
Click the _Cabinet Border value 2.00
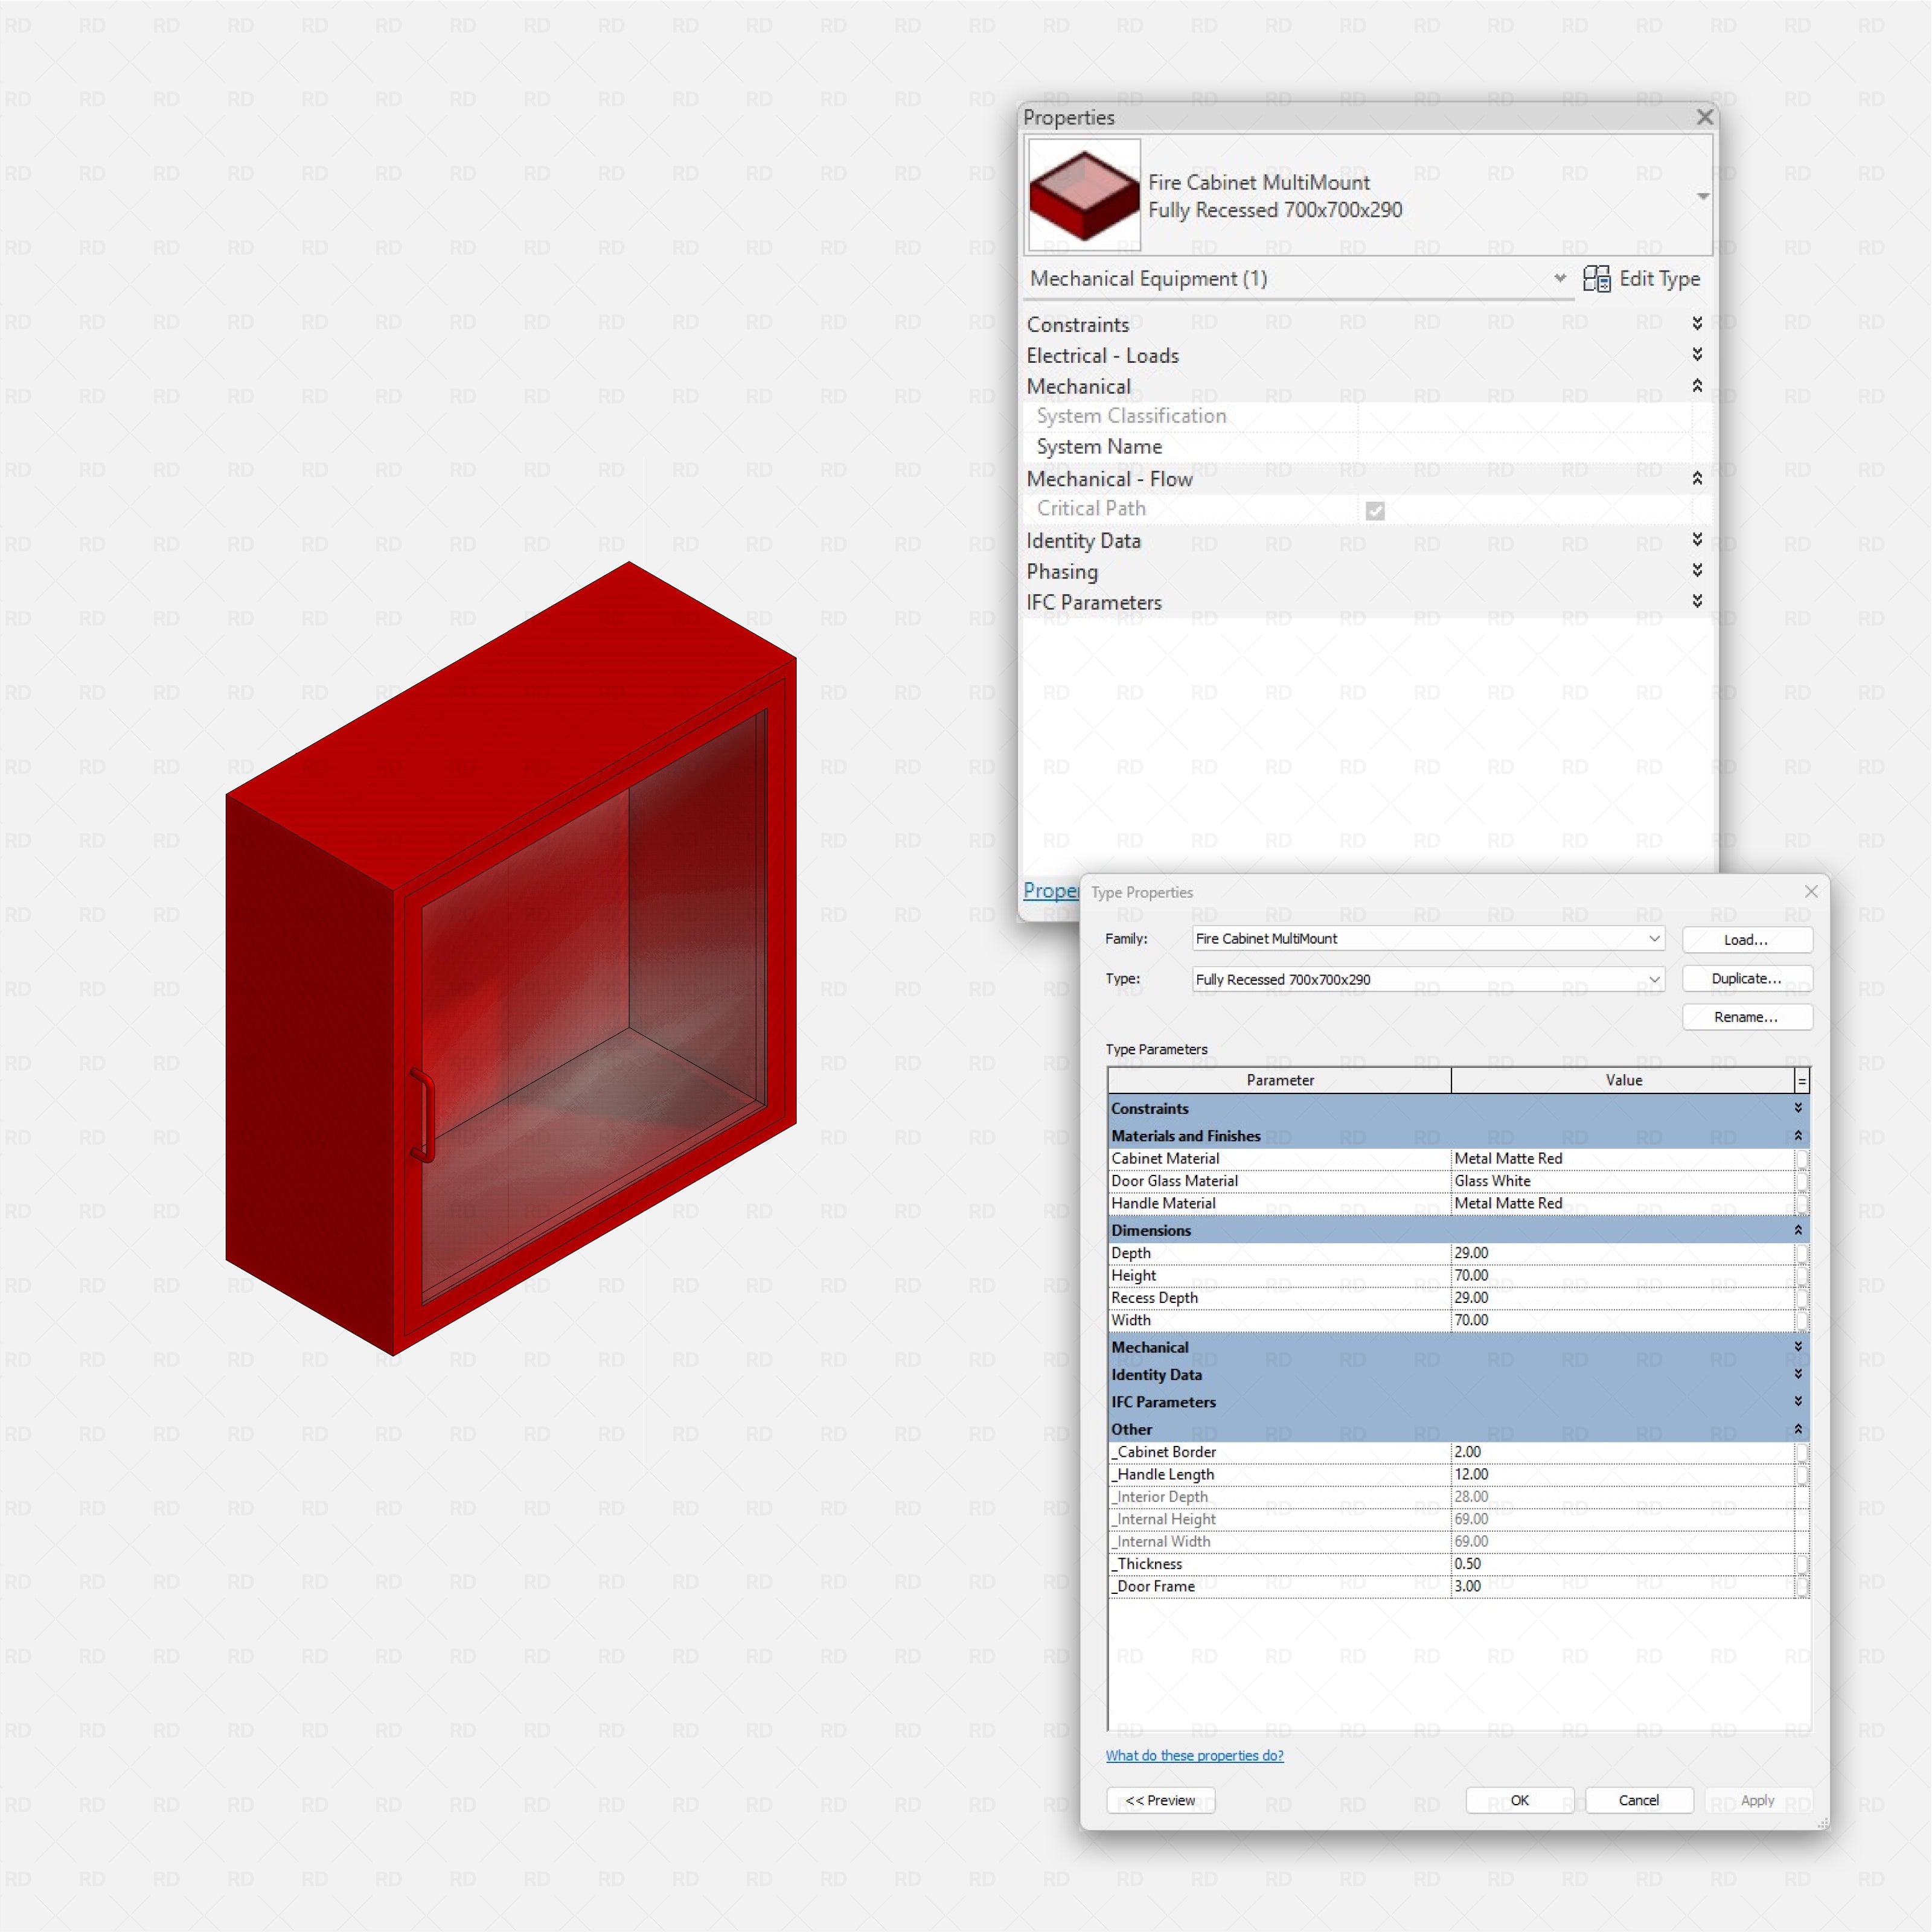pyautogui.click(x=1622, y=1452)
